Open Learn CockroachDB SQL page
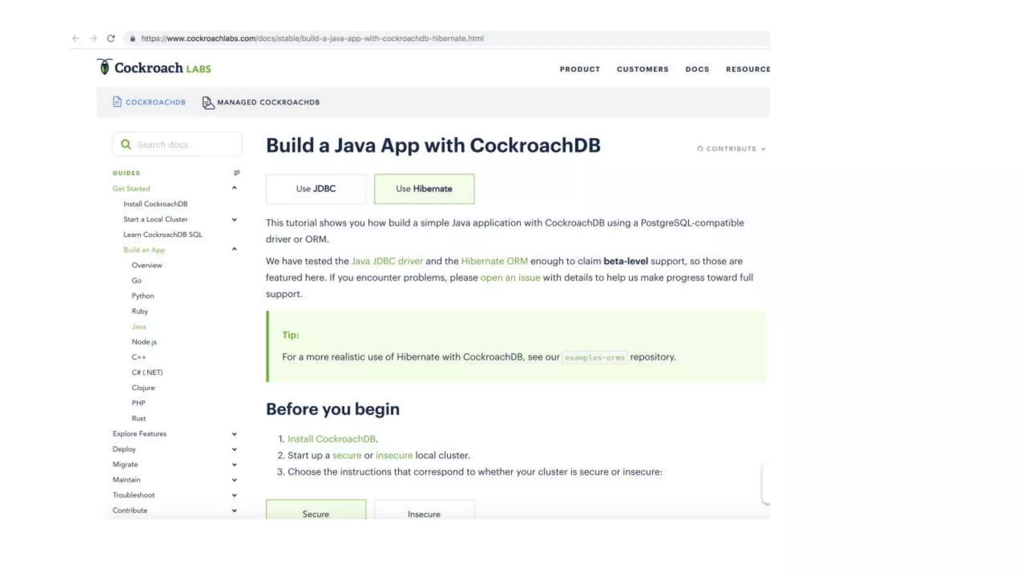This screenshot has width=1025, height=577. 163,234
